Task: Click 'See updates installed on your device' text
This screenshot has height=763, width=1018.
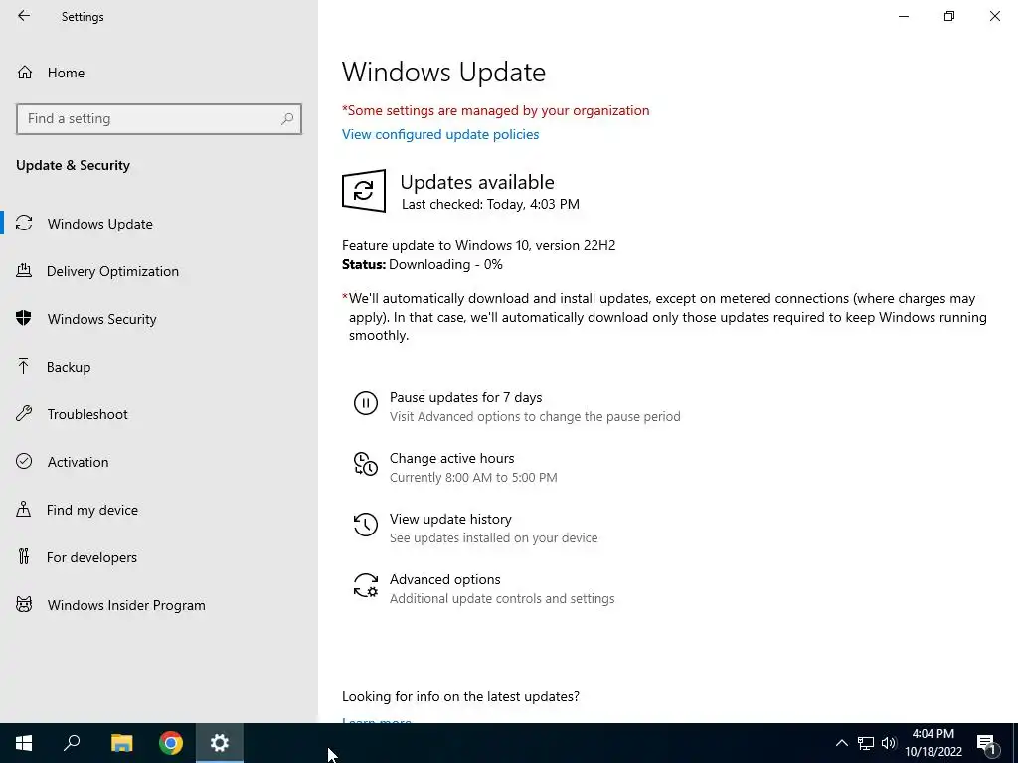Action: point(493,537)
